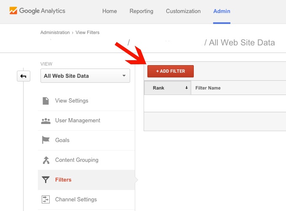Click the Content Grouping figure icon

pyautogui.click(x=45, y=160)
